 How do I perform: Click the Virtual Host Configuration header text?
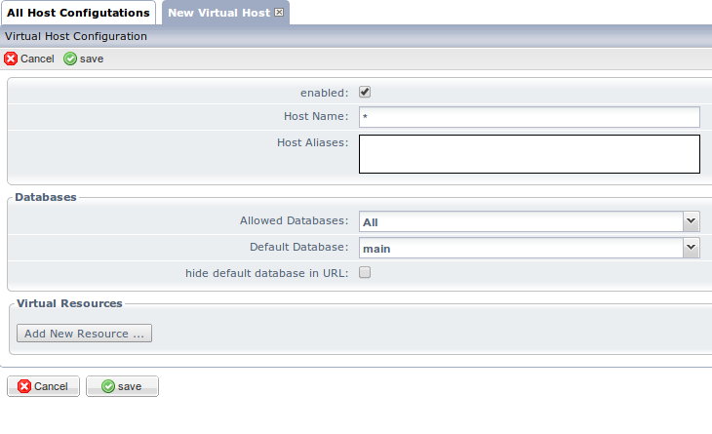coord(76,36)
